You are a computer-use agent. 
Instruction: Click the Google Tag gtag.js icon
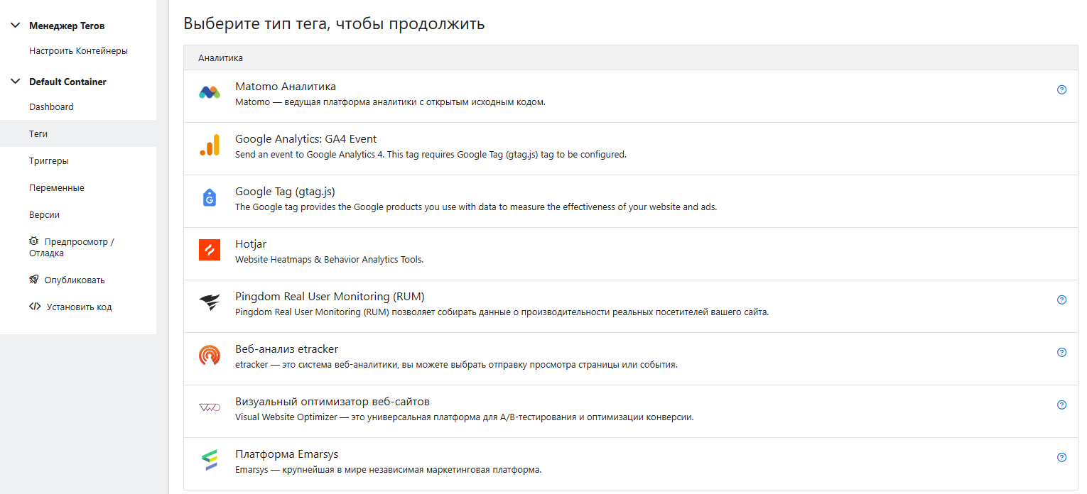click(210, 198)
